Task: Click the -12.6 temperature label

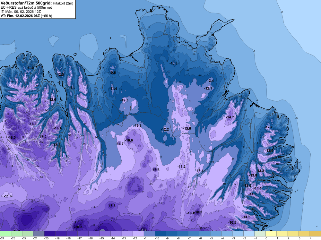Action: (52, 99)
